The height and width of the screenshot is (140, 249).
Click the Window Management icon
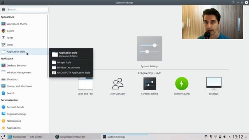click(4, 72)
